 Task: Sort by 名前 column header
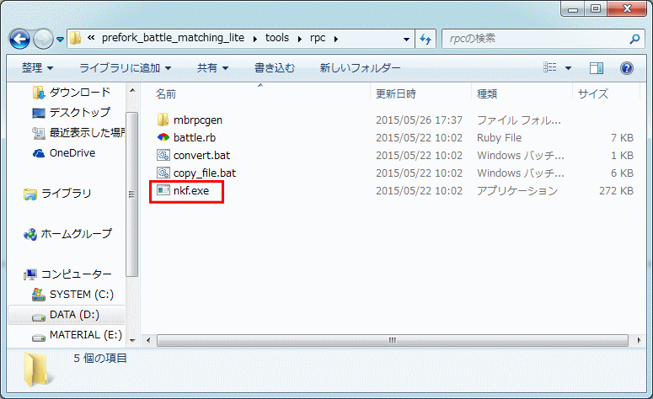pyautogui.click(x=166, y=94)
